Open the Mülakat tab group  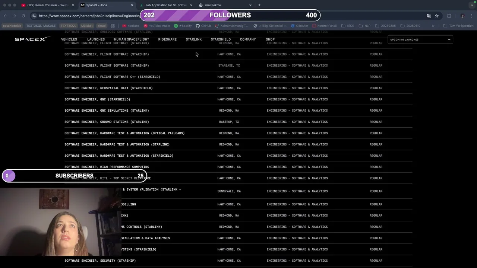(x=87, y=26)
